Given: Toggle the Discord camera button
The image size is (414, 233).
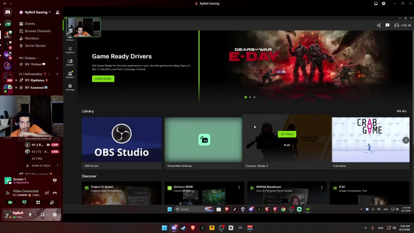Looking at the screenshot, I should [x=10, y=202].
